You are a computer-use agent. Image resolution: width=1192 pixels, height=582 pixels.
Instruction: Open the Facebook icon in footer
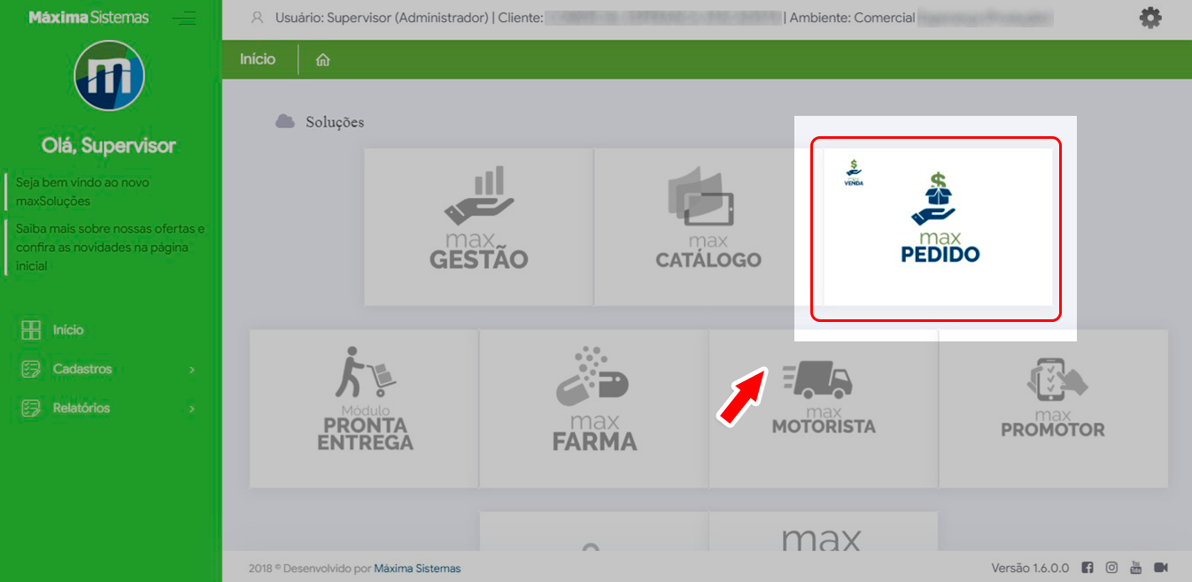pyautogui.click(x=1088, y=568)
